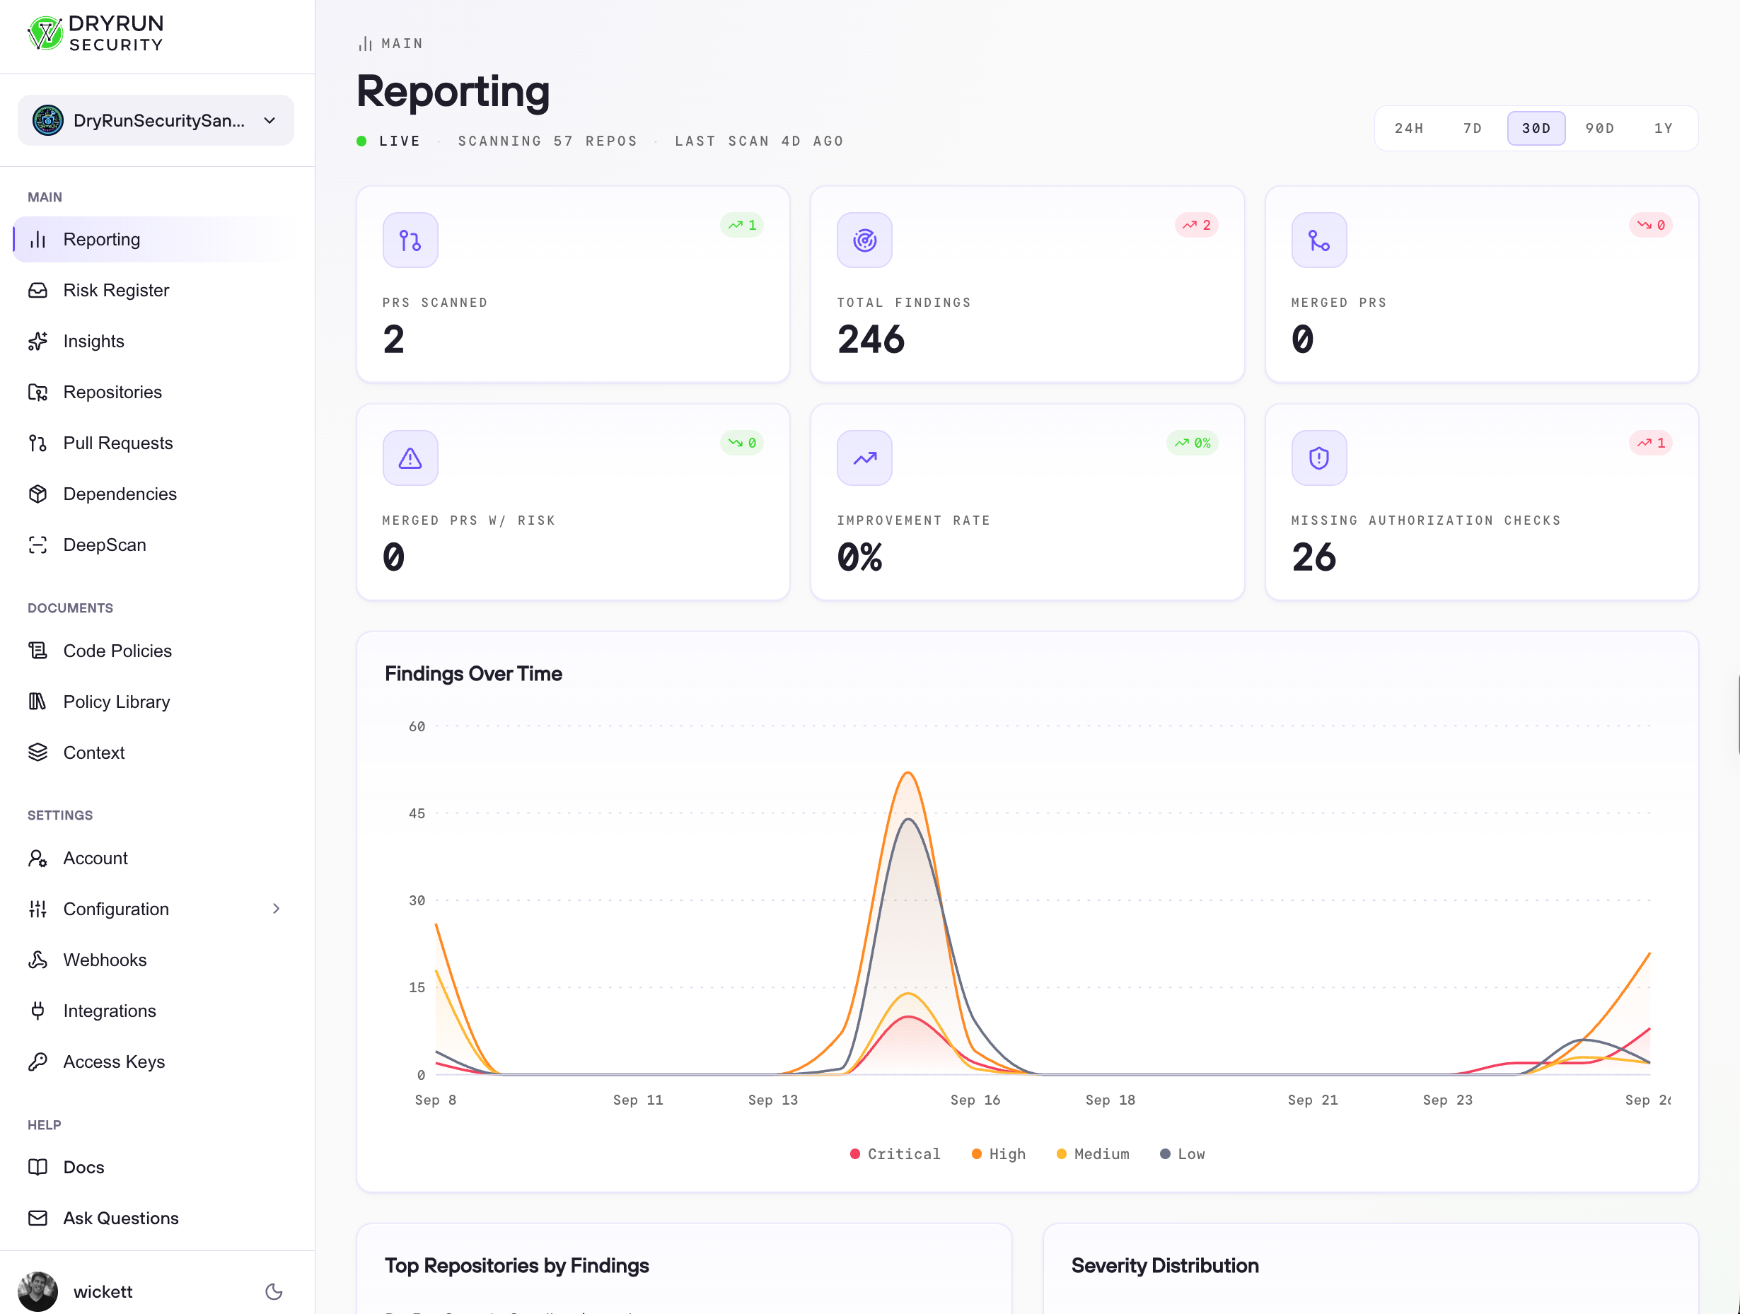Toggle the Critical series in chart legend
The height and width of the screenshot is (1314, 1740).
click(895, 1153)
